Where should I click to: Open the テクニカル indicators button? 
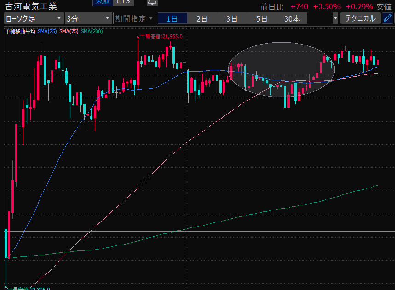361,18
